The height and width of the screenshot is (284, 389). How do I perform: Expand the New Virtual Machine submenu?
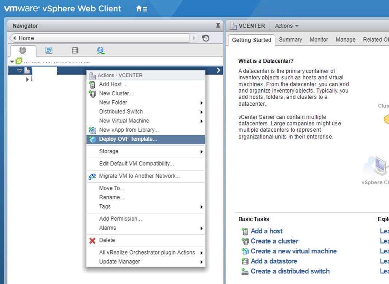202,121
